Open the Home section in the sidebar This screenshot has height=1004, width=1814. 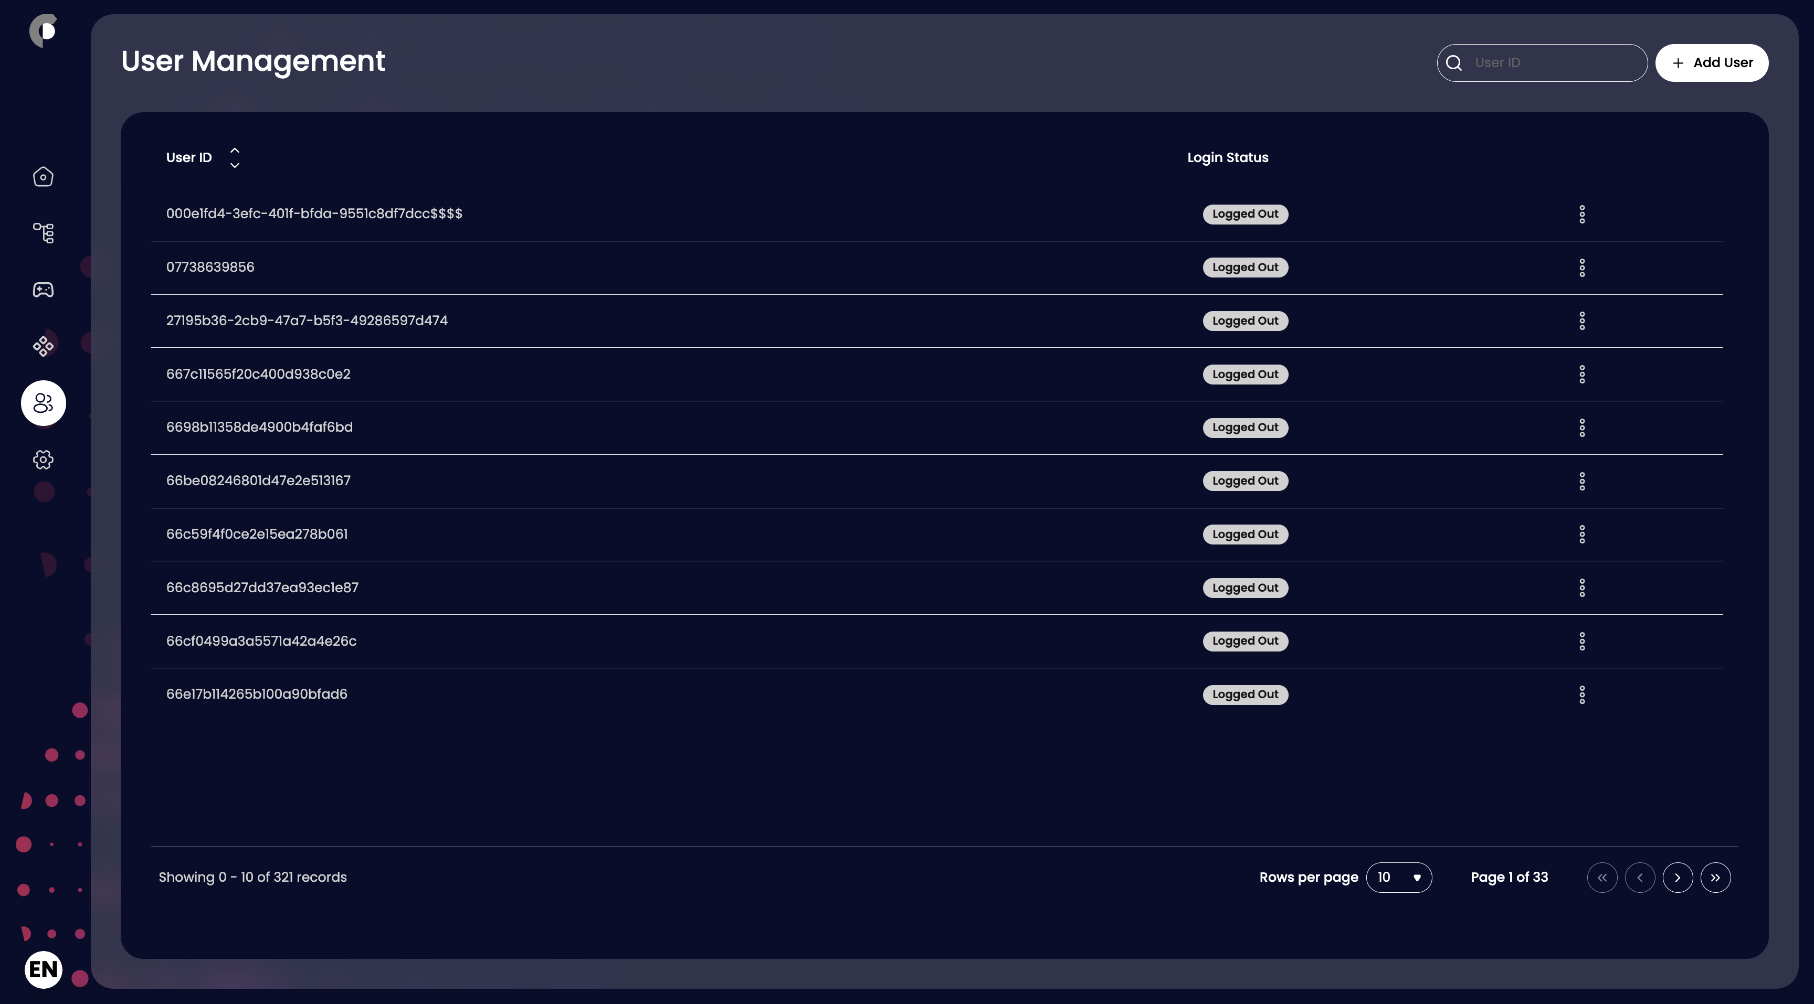[43, 177]
